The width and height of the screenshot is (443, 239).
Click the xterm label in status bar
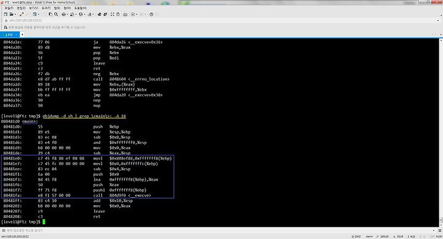click(x=369, y=237)
